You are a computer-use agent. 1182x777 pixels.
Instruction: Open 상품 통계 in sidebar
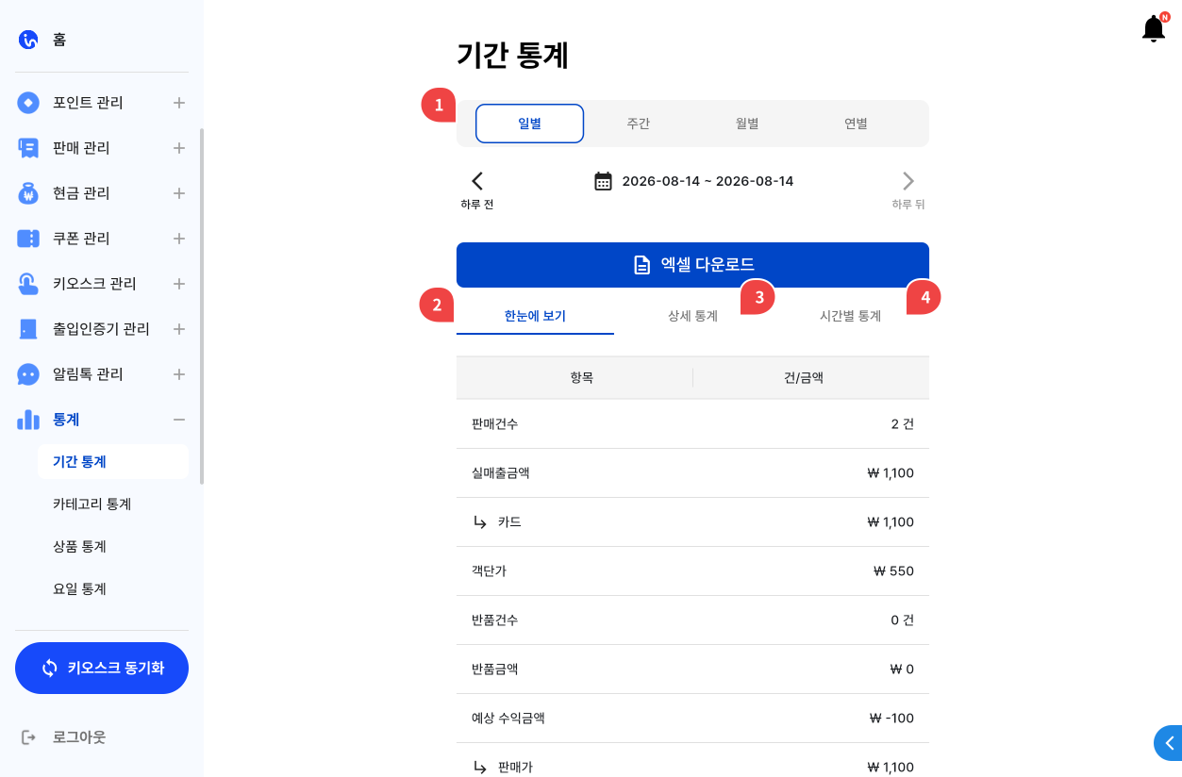click(x=113, y=547)
